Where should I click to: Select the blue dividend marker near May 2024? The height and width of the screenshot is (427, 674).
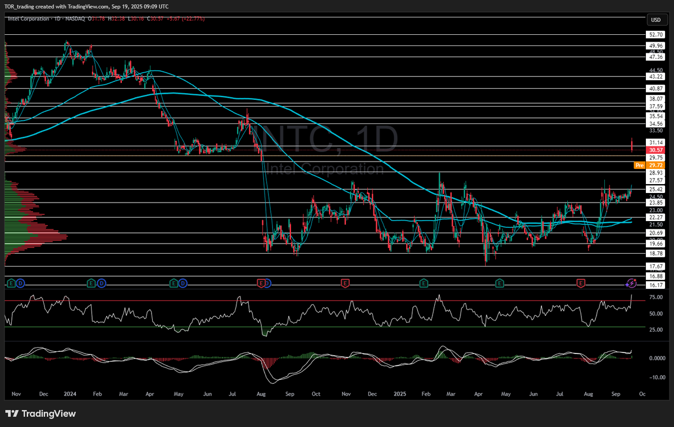(x=183, y=283)
